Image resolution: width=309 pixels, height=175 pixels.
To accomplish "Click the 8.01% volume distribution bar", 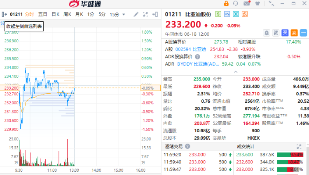I will click(x=288, y=170).
